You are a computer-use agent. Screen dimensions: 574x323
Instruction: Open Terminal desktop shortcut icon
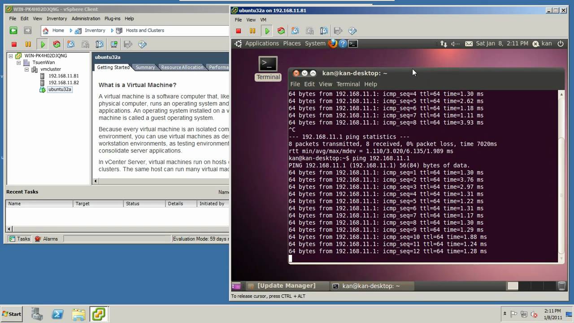point(268,68)
